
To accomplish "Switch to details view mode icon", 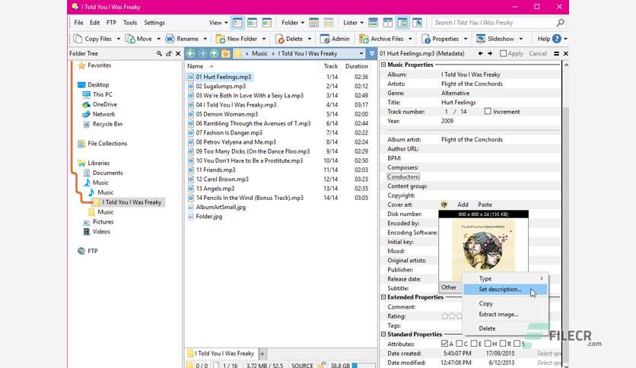I will tap(237, 23).
